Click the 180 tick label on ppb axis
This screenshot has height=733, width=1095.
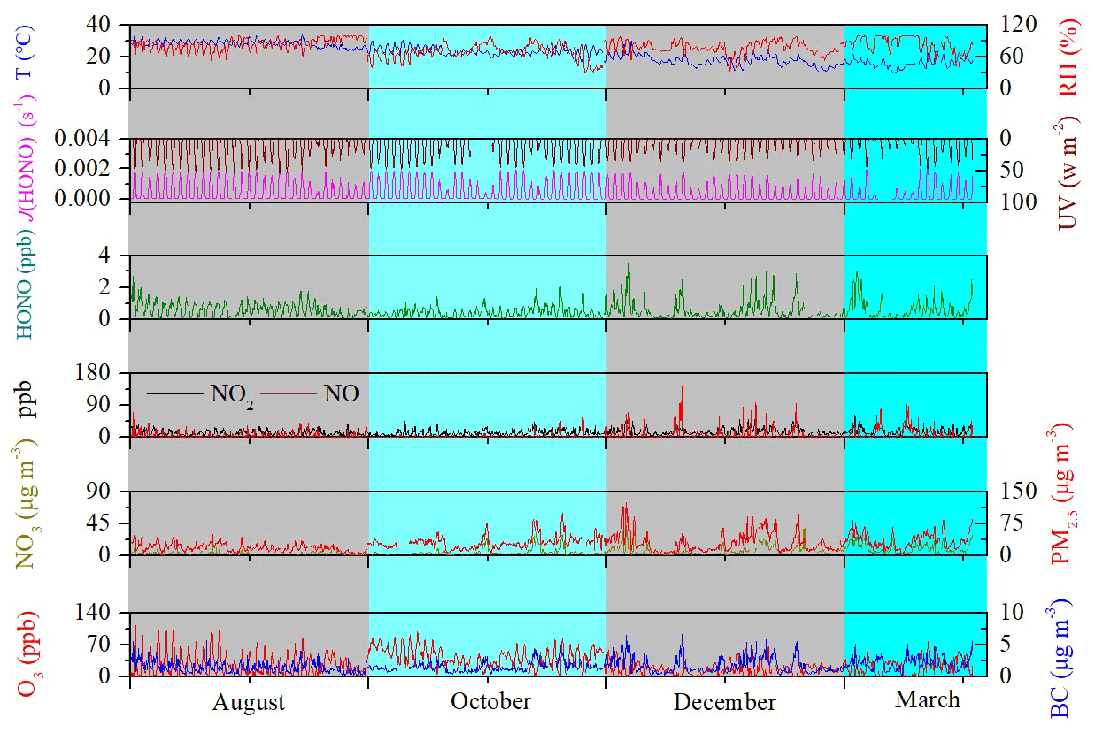tap(104, 374)
